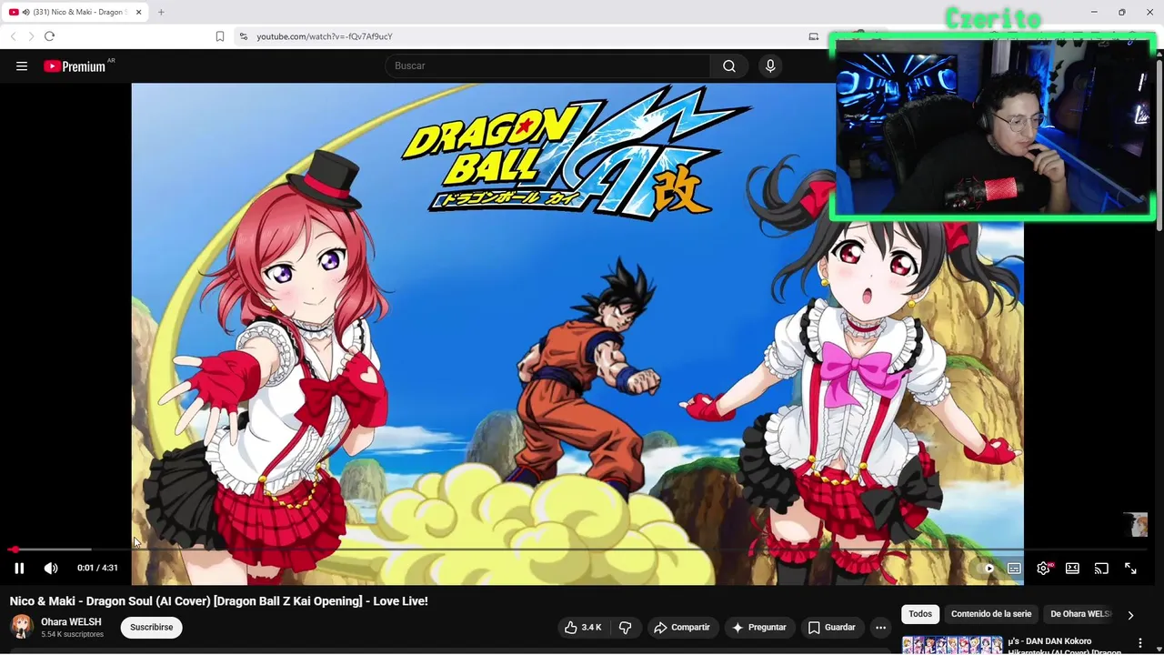Switch to theater mode
Image resolution: width=1164 pixels, height=655 pixels.
pos(1073,569)
